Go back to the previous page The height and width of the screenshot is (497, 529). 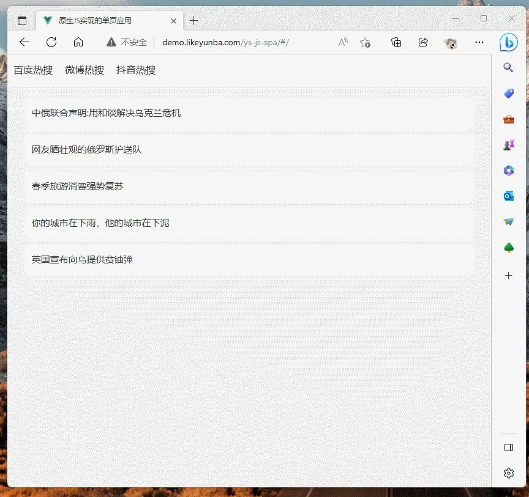coord(24,42)
